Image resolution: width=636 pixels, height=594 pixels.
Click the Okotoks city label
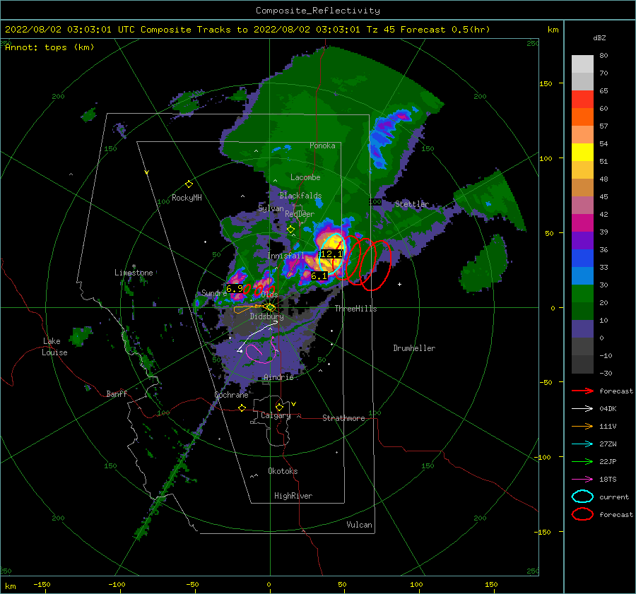click(x=283, y=471)
